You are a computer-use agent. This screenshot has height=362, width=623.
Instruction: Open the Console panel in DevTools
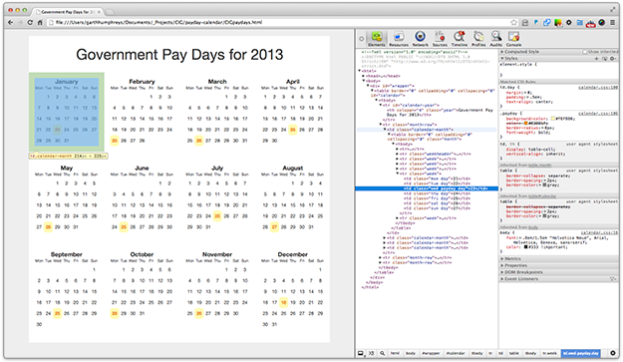(x=513, y=39)
